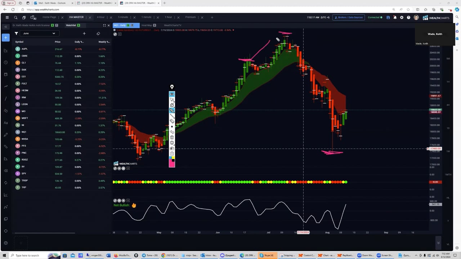Open settings gear in header
The height and width of the screenshot is (259, 461).
coord(402,17)
